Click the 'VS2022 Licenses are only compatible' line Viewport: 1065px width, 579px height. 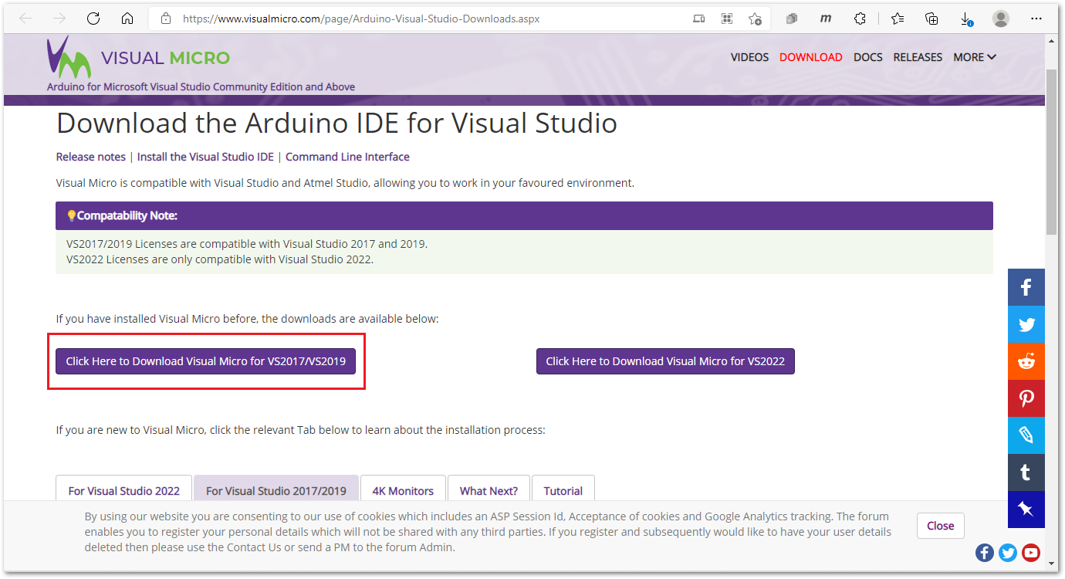coord(220,259)
